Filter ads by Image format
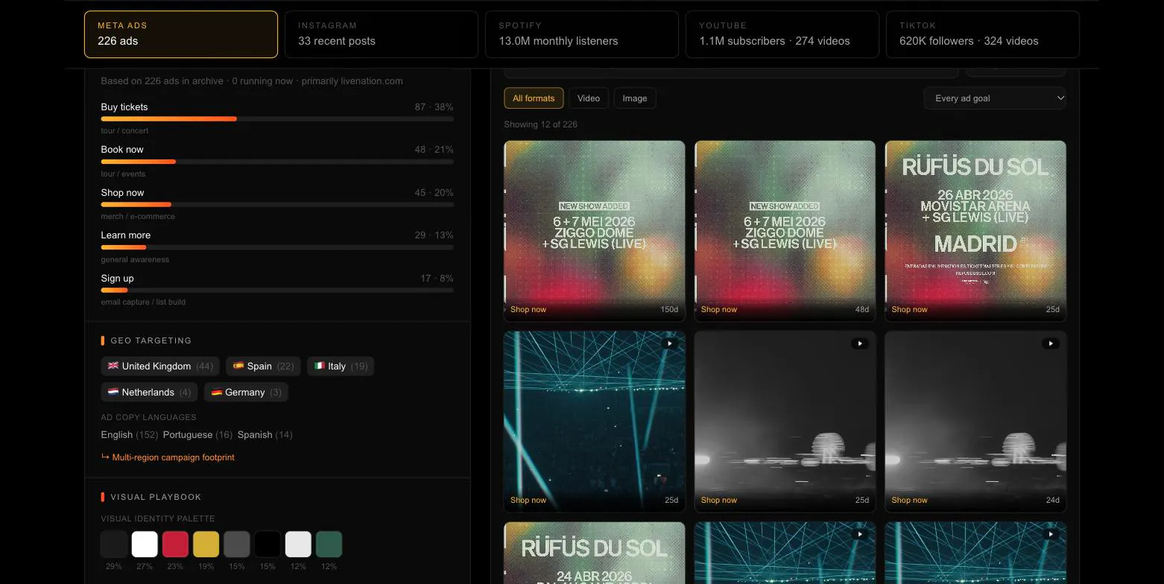The width and height of the screenshot is (1164, 584). (635, 98)
